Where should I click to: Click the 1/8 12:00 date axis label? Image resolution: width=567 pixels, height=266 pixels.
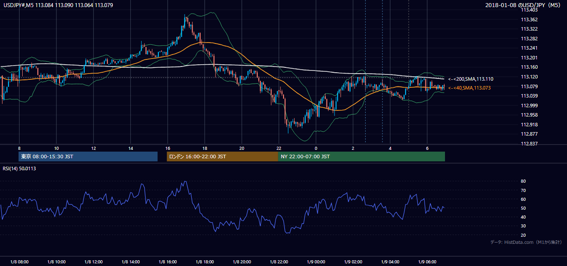[94, 262]
